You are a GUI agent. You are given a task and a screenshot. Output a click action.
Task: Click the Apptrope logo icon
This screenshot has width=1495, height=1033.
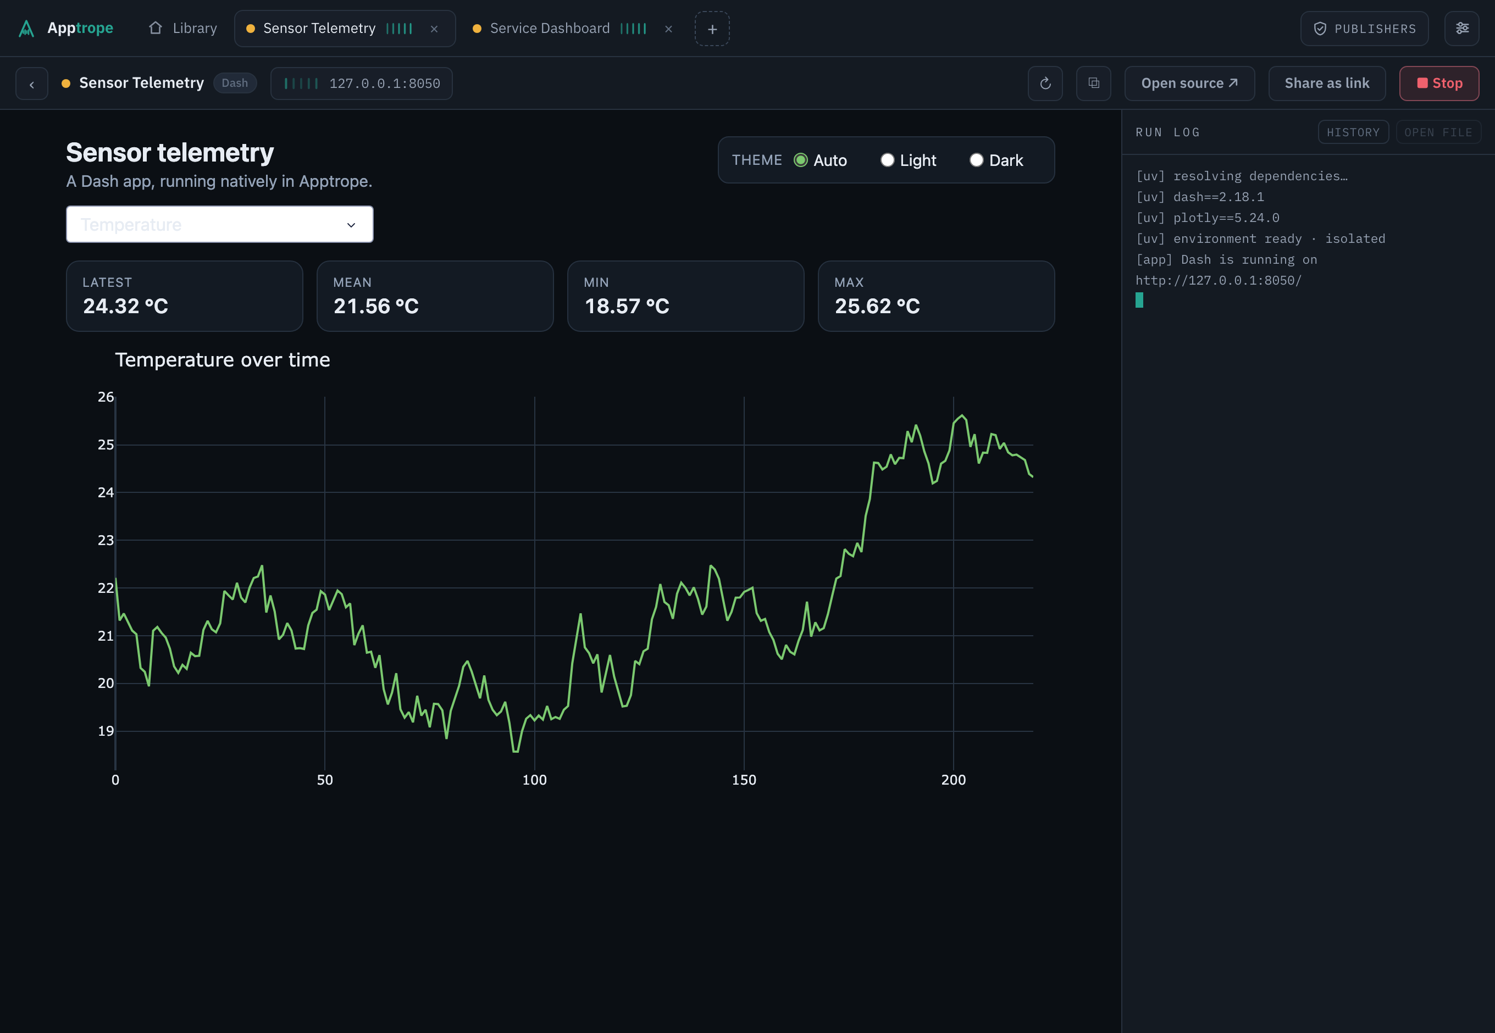point(26,29)
